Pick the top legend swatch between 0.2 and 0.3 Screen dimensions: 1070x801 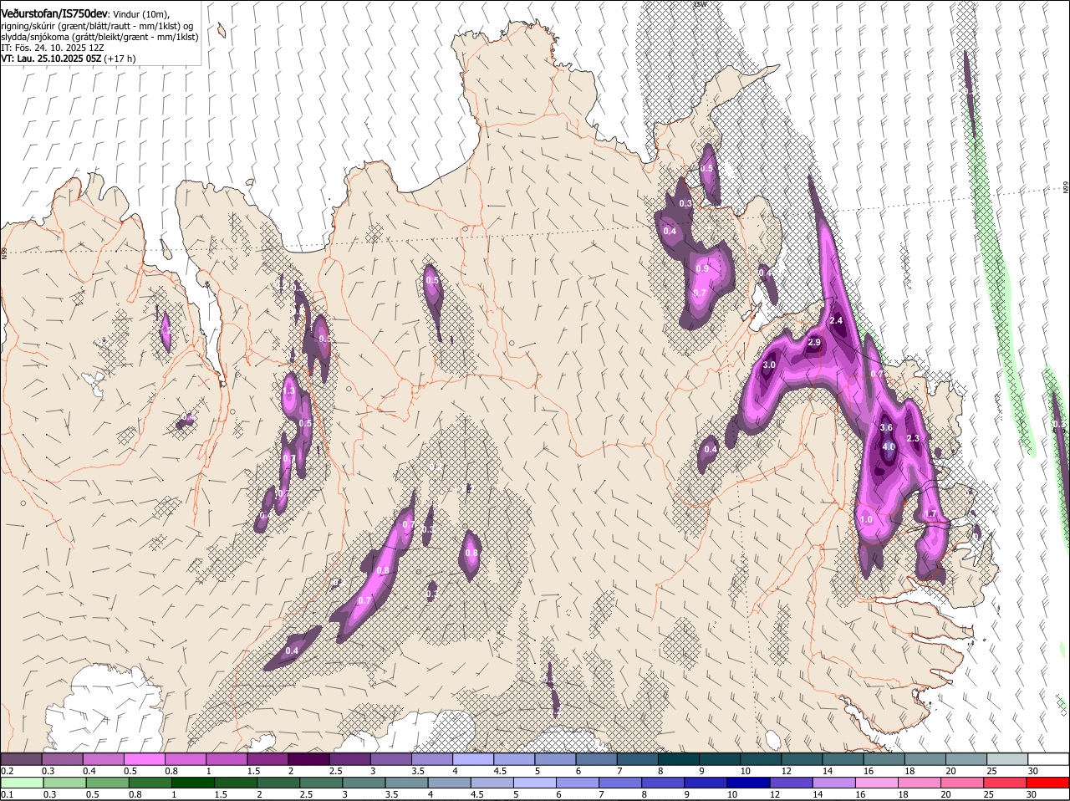(x=21, y=759)
